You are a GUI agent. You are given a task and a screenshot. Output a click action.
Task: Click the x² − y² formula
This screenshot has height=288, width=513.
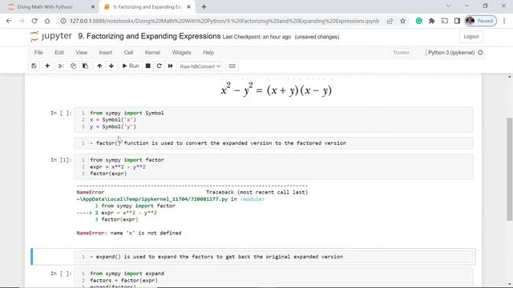click(x=276, y=90)
